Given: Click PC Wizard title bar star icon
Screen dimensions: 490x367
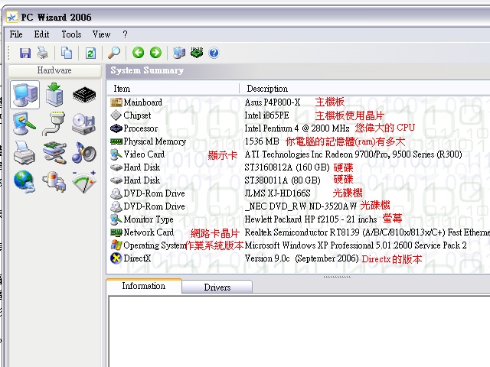Looking at the screenshot, I should [12, 17].
